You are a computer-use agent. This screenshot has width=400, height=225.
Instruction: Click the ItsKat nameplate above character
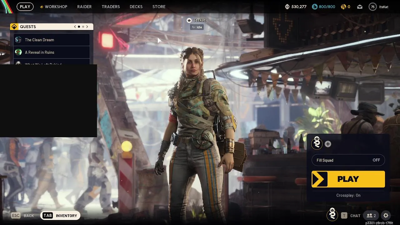(x=200, y=20)
